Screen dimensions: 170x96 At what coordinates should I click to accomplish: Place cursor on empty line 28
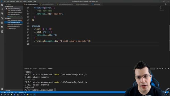click(x=95, y=44)
